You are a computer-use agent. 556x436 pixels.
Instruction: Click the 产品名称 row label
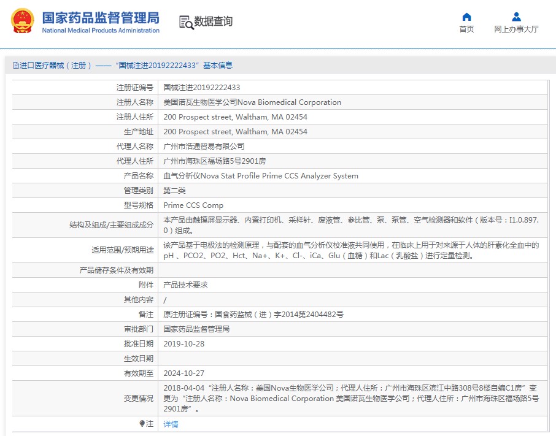(x=139, y=176)
